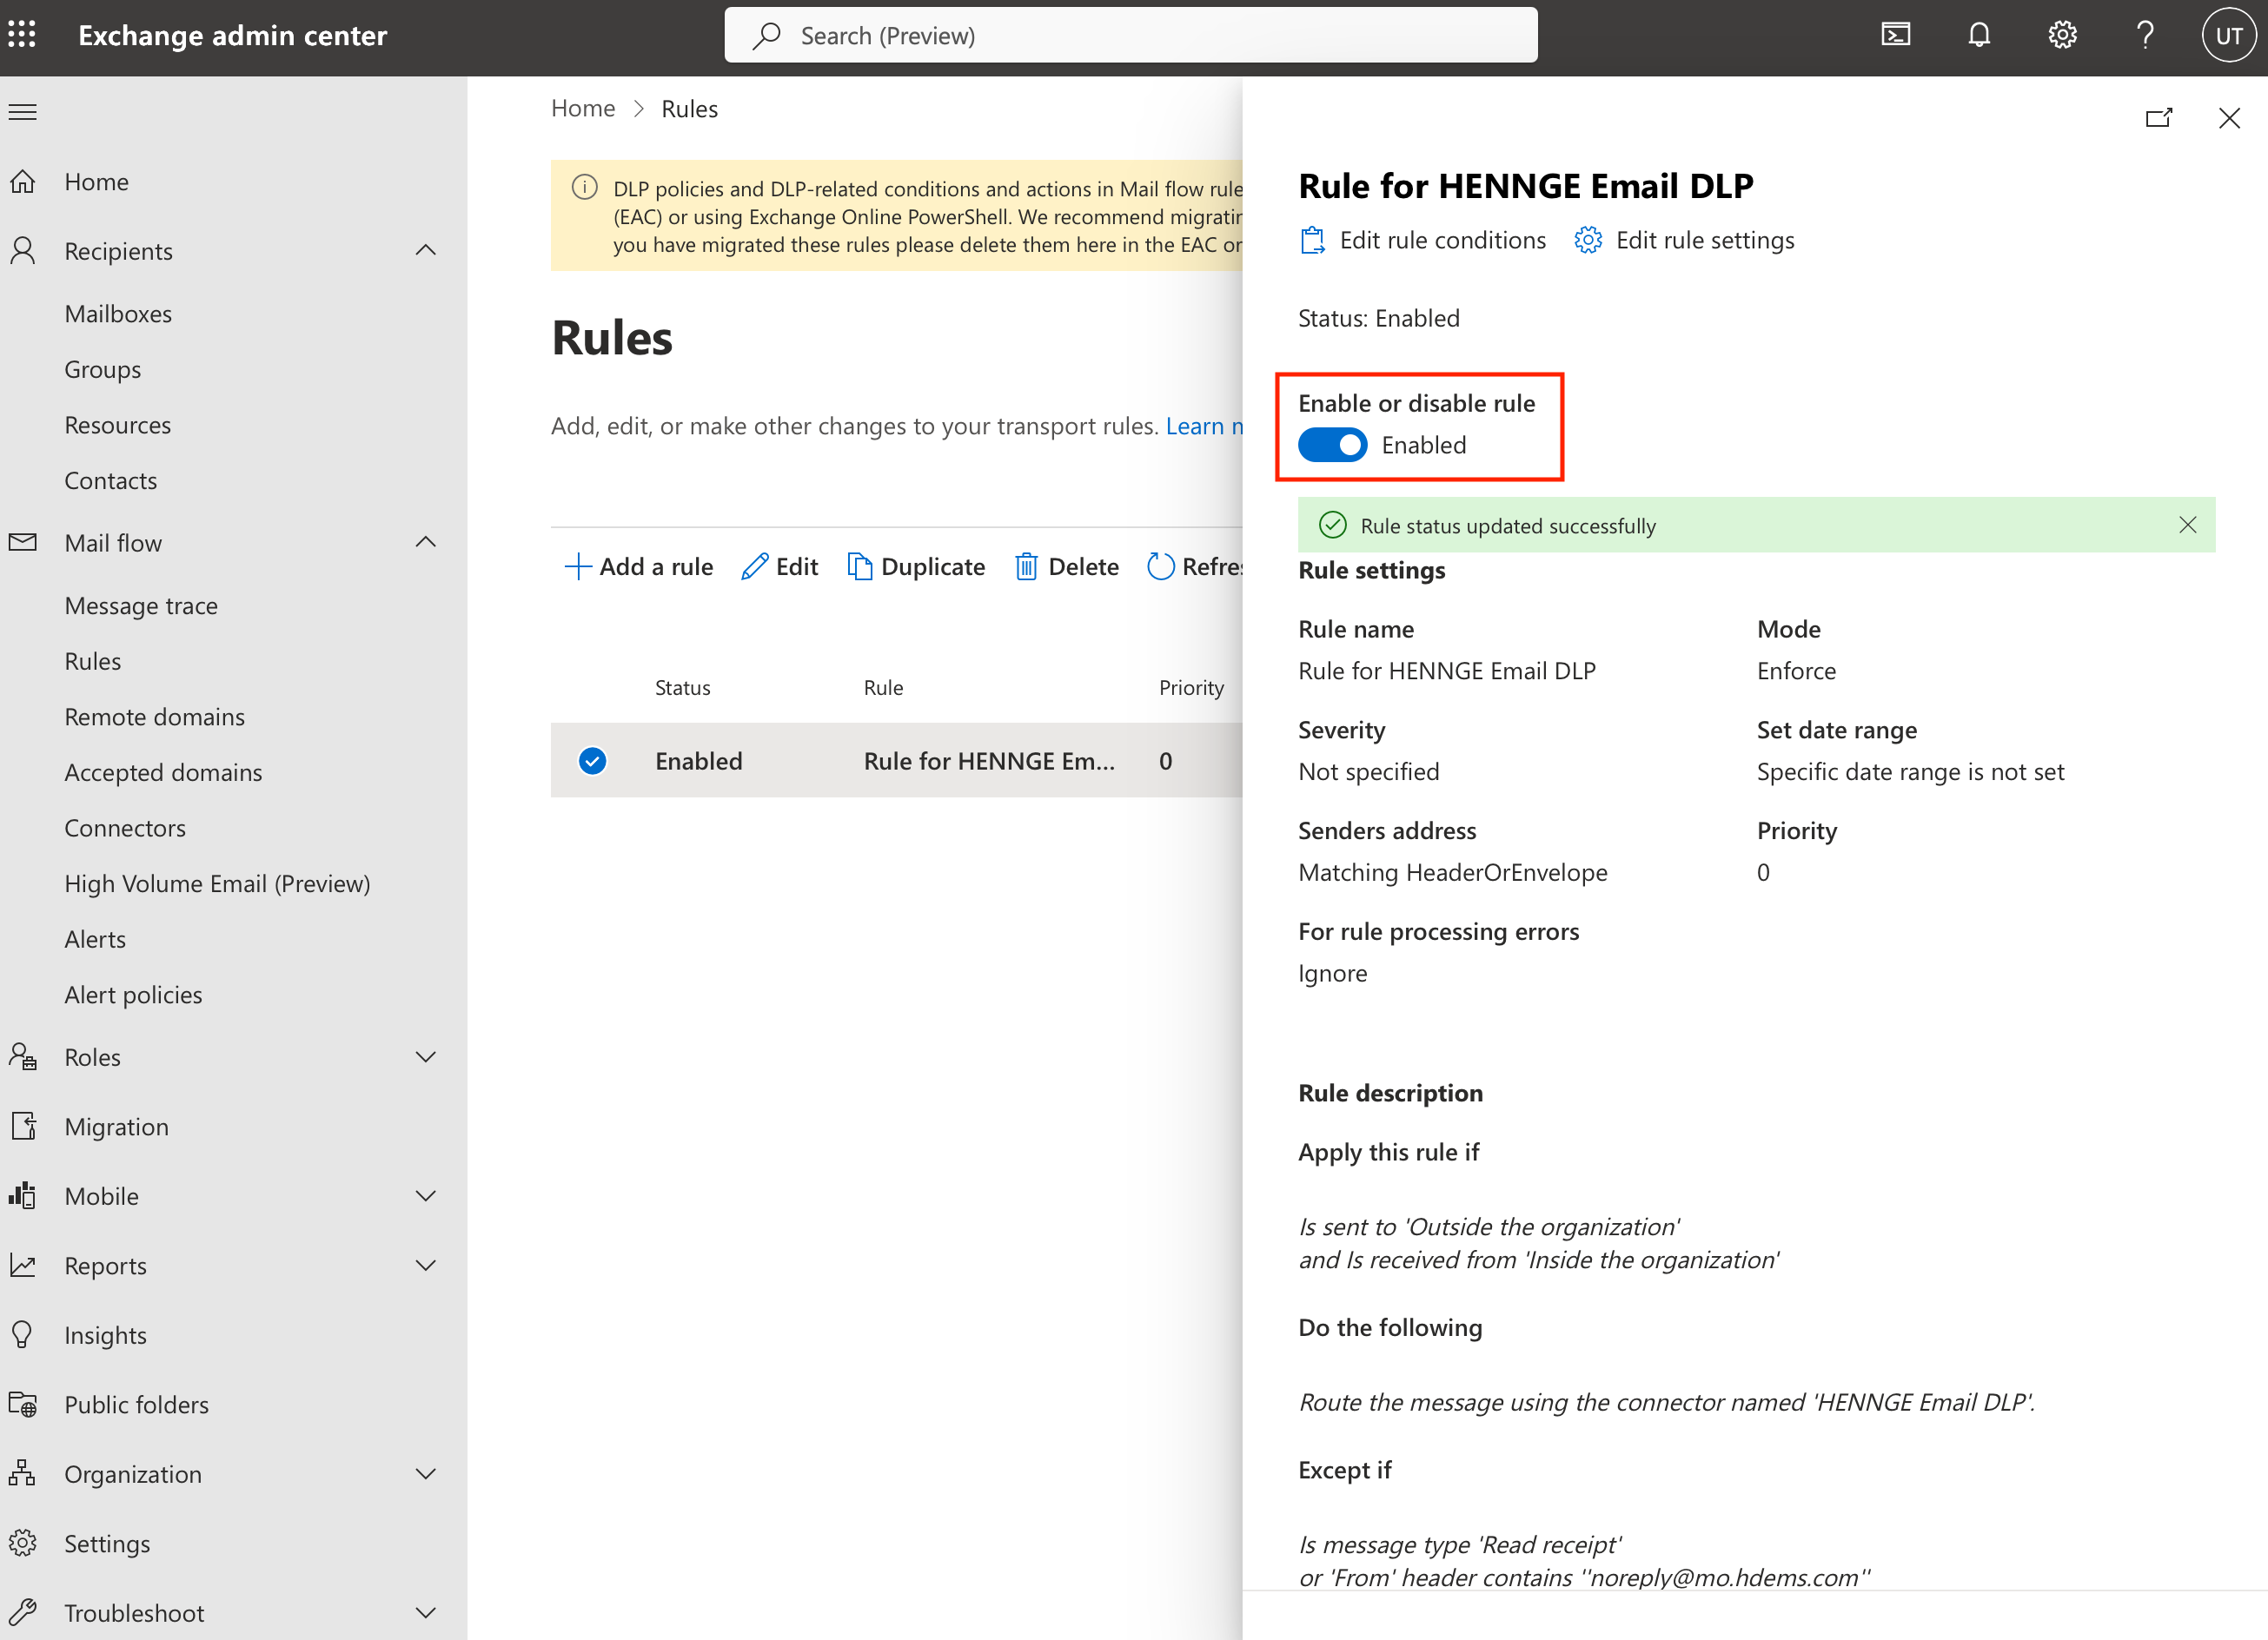
Task: Expand the Organization section chevron
Action: pyautogui.click(x=426, y=1473)
